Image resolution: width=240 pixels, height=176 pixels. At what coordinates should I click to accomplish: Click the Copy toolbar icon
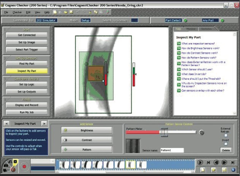pos(96,12)
